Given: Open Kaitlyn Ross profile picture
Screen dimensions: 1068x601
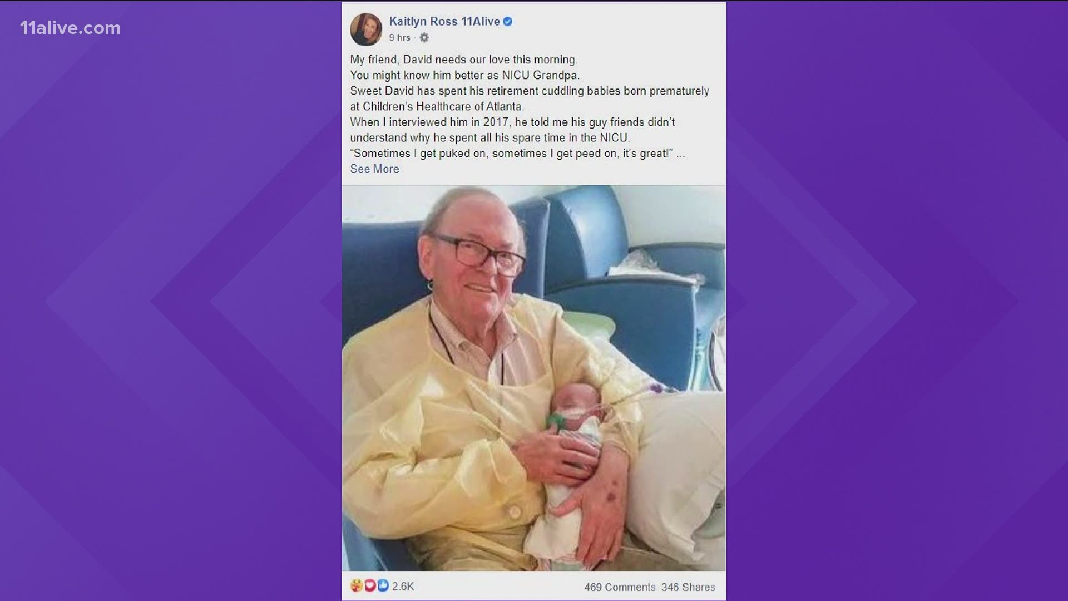Looking at the screenshot, I should pos(366,29).
